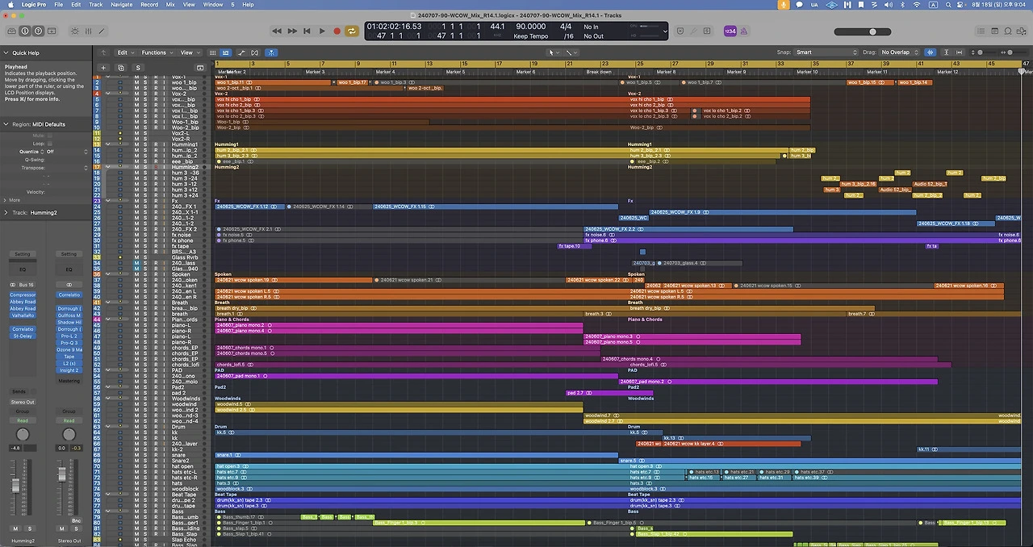This screenshot has height=547, width=1033.
Task: Open the Library panel icon
Action: click(x=11, y=31)
